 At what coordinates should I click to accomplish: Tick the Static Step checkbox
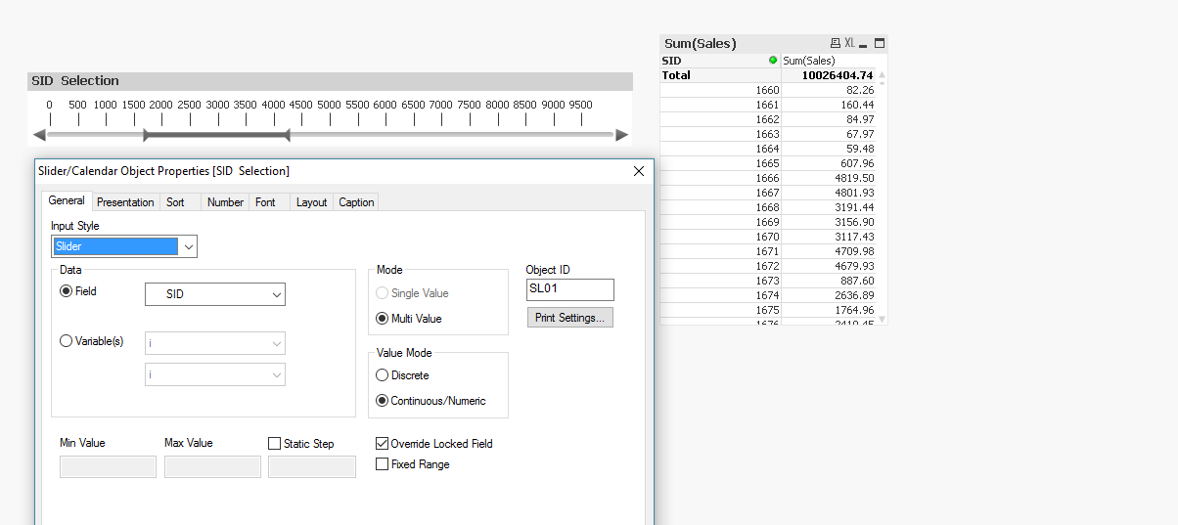click(x=275, y=444)
